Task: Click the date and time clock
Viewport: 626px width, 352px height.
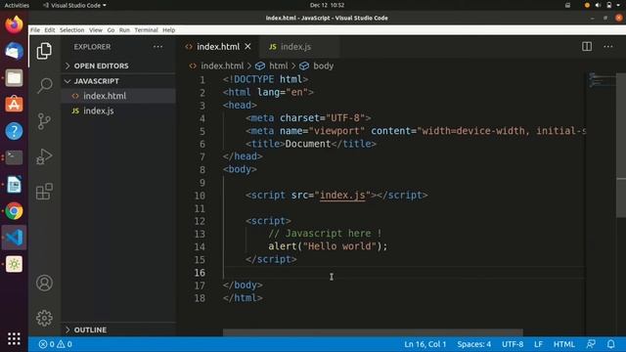Action: (327, 5)
